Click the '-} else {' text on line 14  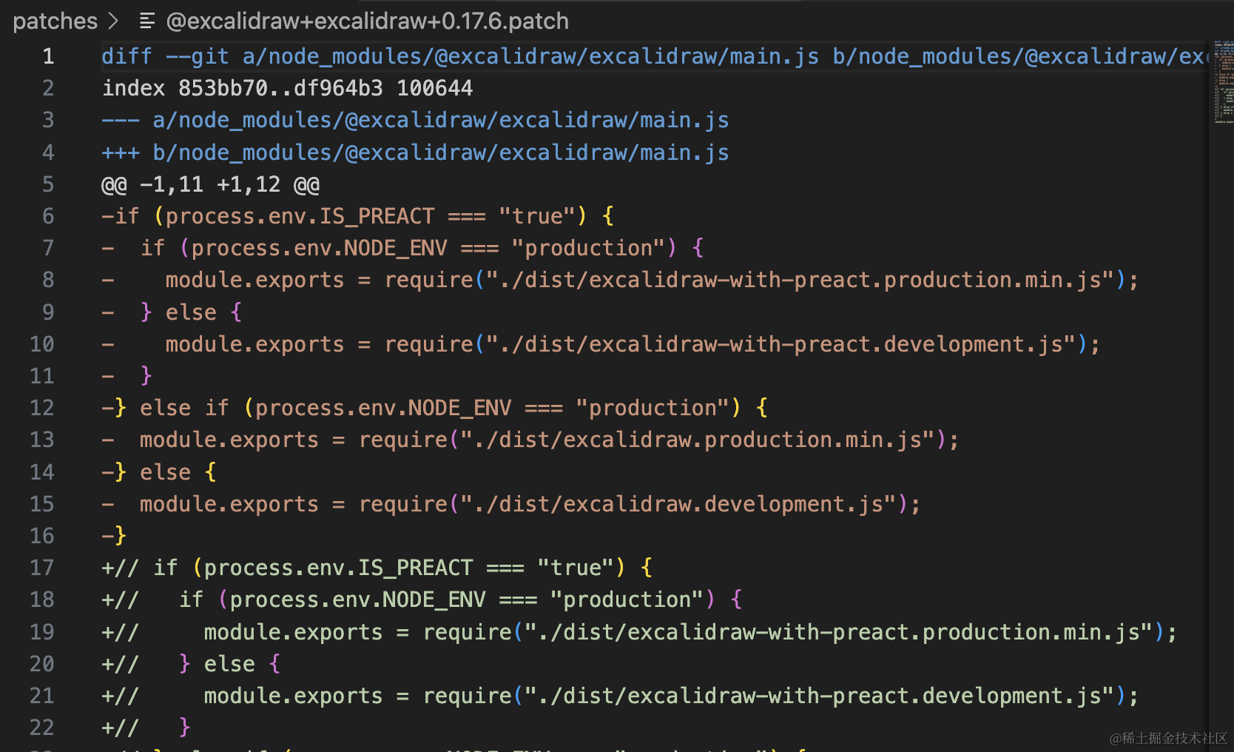(159, 472)
